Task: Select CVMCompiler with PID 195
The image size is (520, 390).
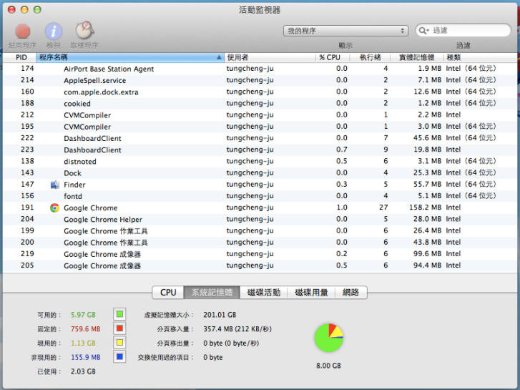Action: (x=260, y=127)
